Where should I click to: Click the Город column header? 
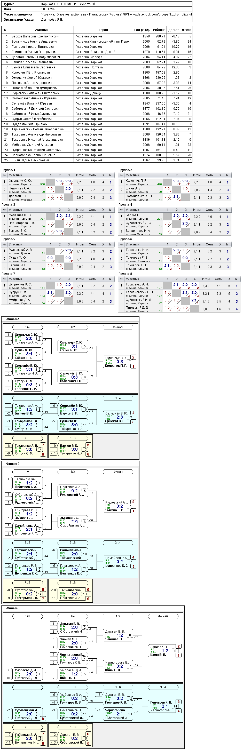point(103,30)
